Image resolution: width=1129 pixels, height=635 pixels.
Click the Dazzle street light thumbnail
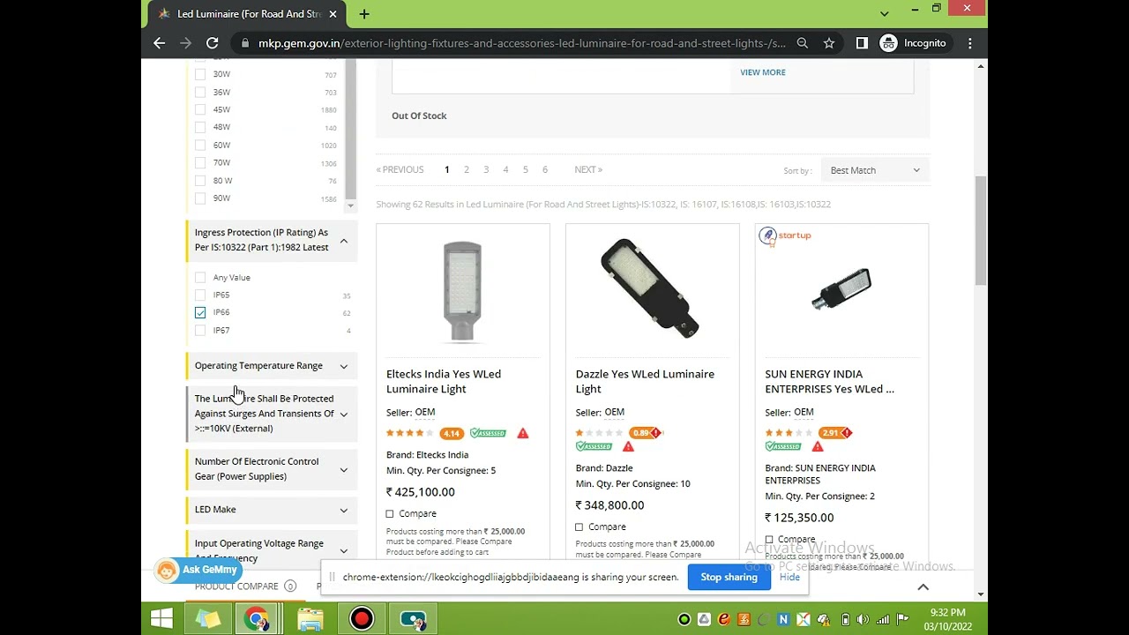click(652, 288)
